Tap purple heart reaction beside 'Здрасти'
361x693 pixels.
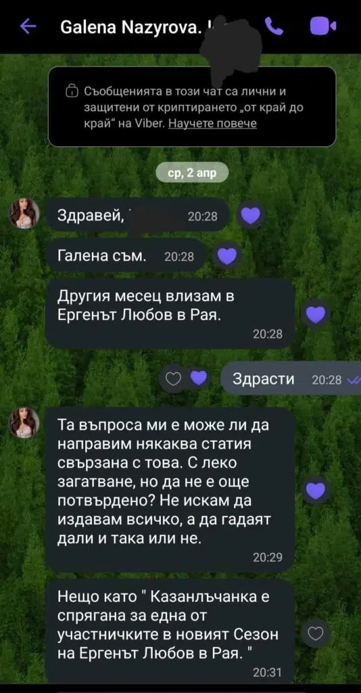click(199, 378)
